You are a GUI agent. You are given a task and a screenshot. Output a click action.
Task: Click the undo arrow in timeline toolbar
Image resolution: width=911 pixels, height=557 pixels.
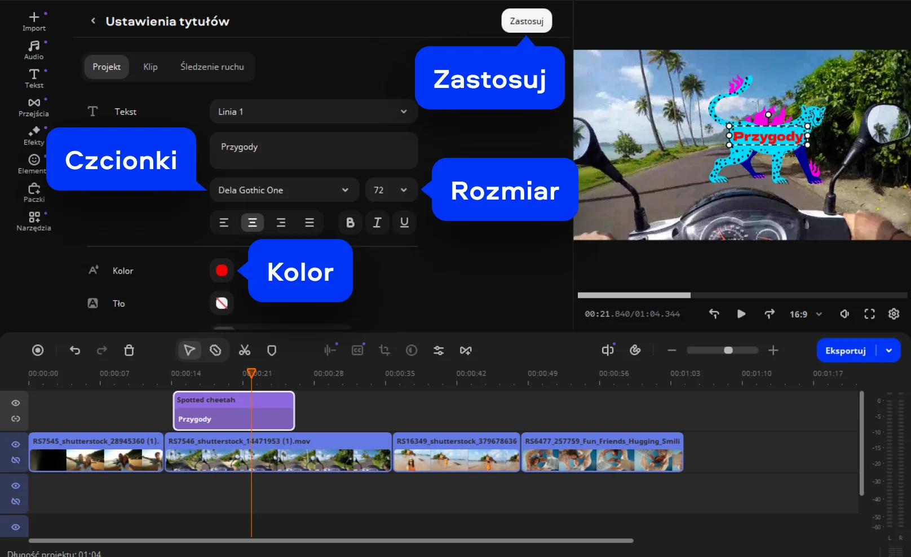pos(75,350)
